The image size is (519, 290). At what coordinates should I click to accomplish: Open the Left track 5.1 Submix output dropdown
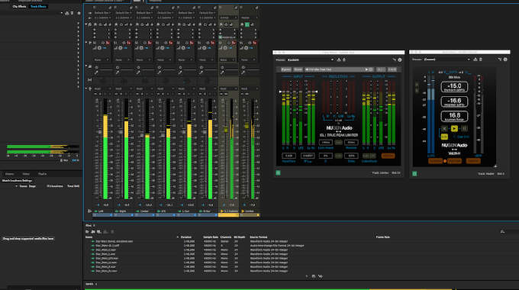click(102, 18)
